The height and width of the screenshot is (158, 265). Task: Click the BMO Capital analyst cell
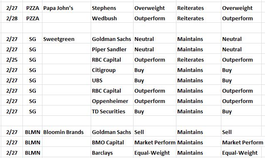coord(112,143)
